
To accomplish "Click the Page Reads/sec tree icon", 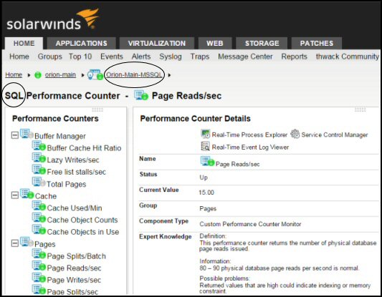I will coord(39,266).
